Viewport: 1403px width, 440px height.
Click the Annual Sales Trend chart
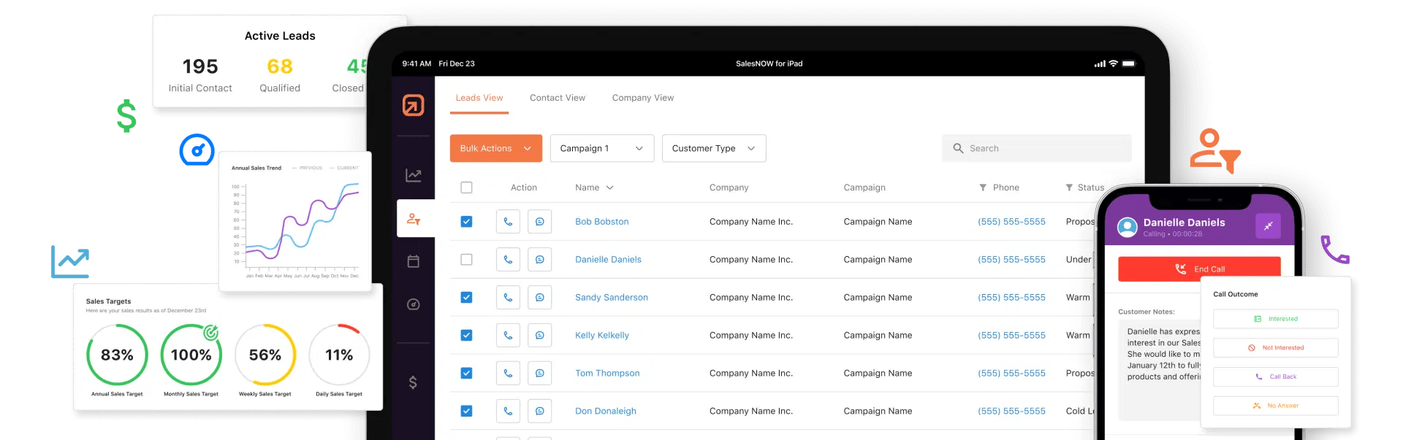tap(295, 223)
